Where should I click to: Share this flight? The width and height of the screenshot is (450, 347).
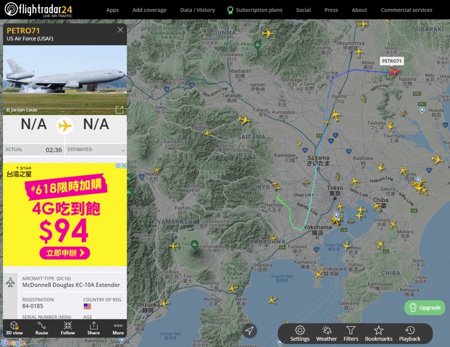pyautogui.click(x=94, y=329)
